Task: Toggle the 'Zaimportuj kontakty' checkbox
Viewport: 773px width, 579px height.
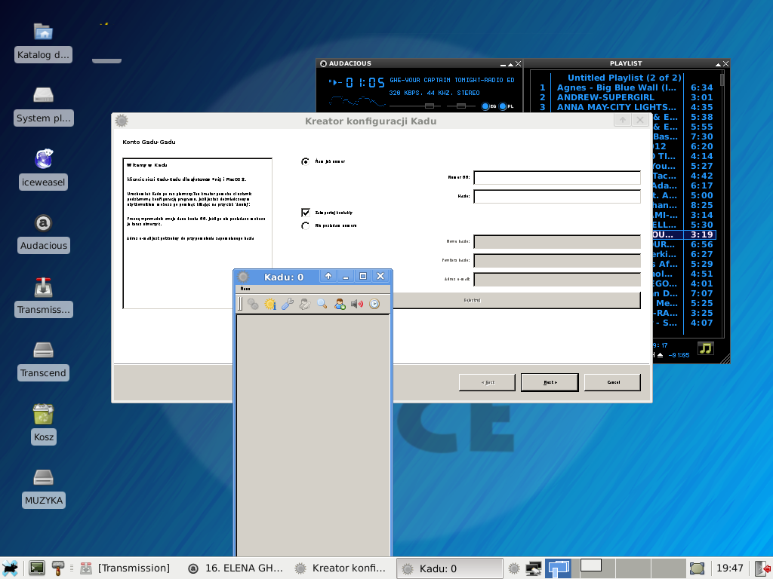Action: (x=306, y=212)
